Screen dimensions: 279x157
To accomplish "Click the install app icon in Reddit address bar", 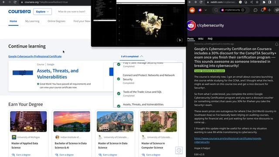I will tap(246, 2).
